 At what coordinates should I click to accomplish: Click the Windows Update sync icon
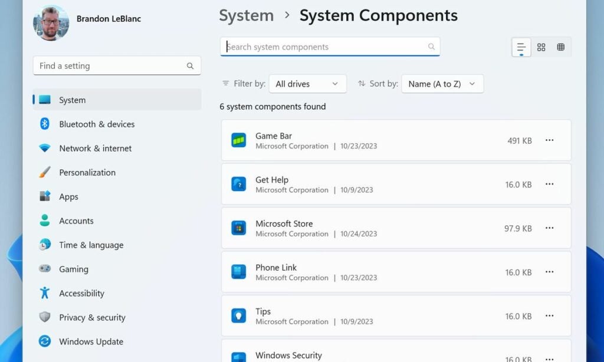coord(45,341)
